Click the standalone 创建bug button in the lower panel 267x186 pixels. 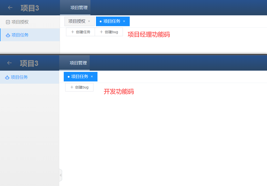[79, 87]
